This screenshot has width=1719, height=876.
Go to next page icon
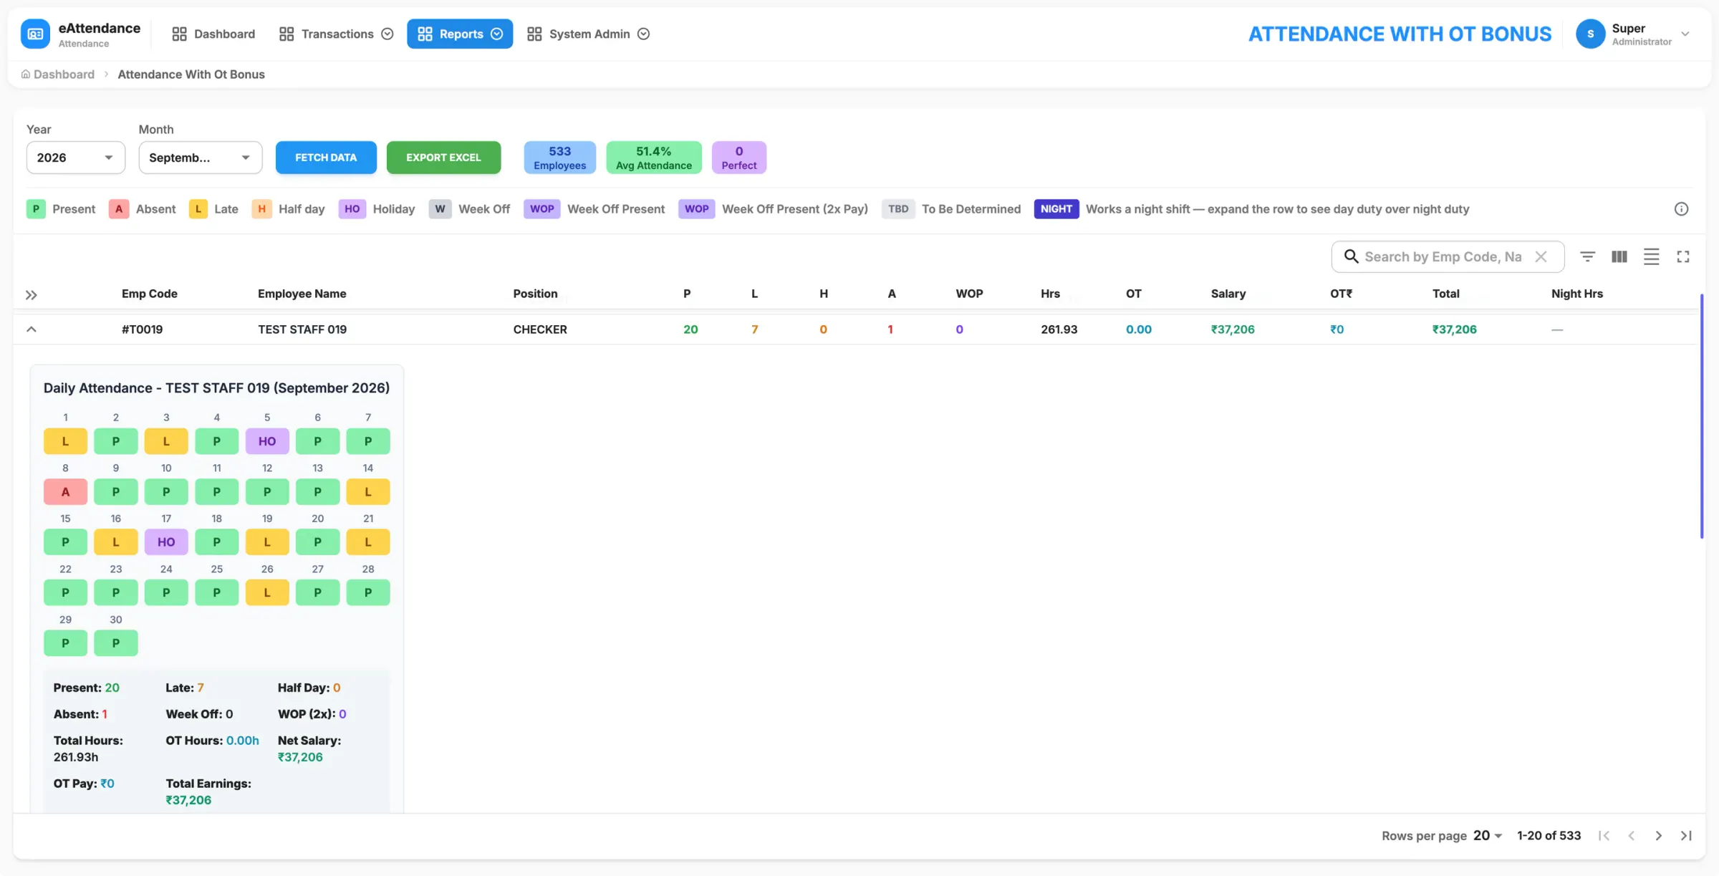(1658, 836)
